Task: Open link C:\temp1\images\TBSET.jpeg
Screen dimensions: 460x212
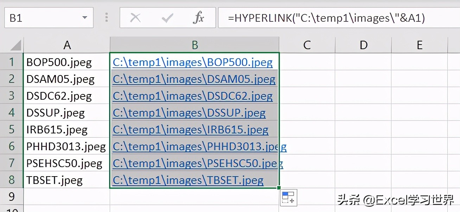Action: tap(188, 180)
